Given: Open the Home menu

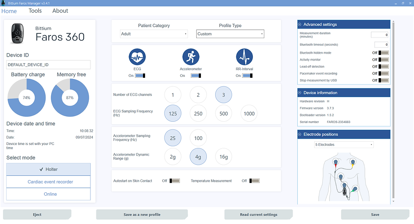Looking at the screenshot, I should click(x=9, y=11).
